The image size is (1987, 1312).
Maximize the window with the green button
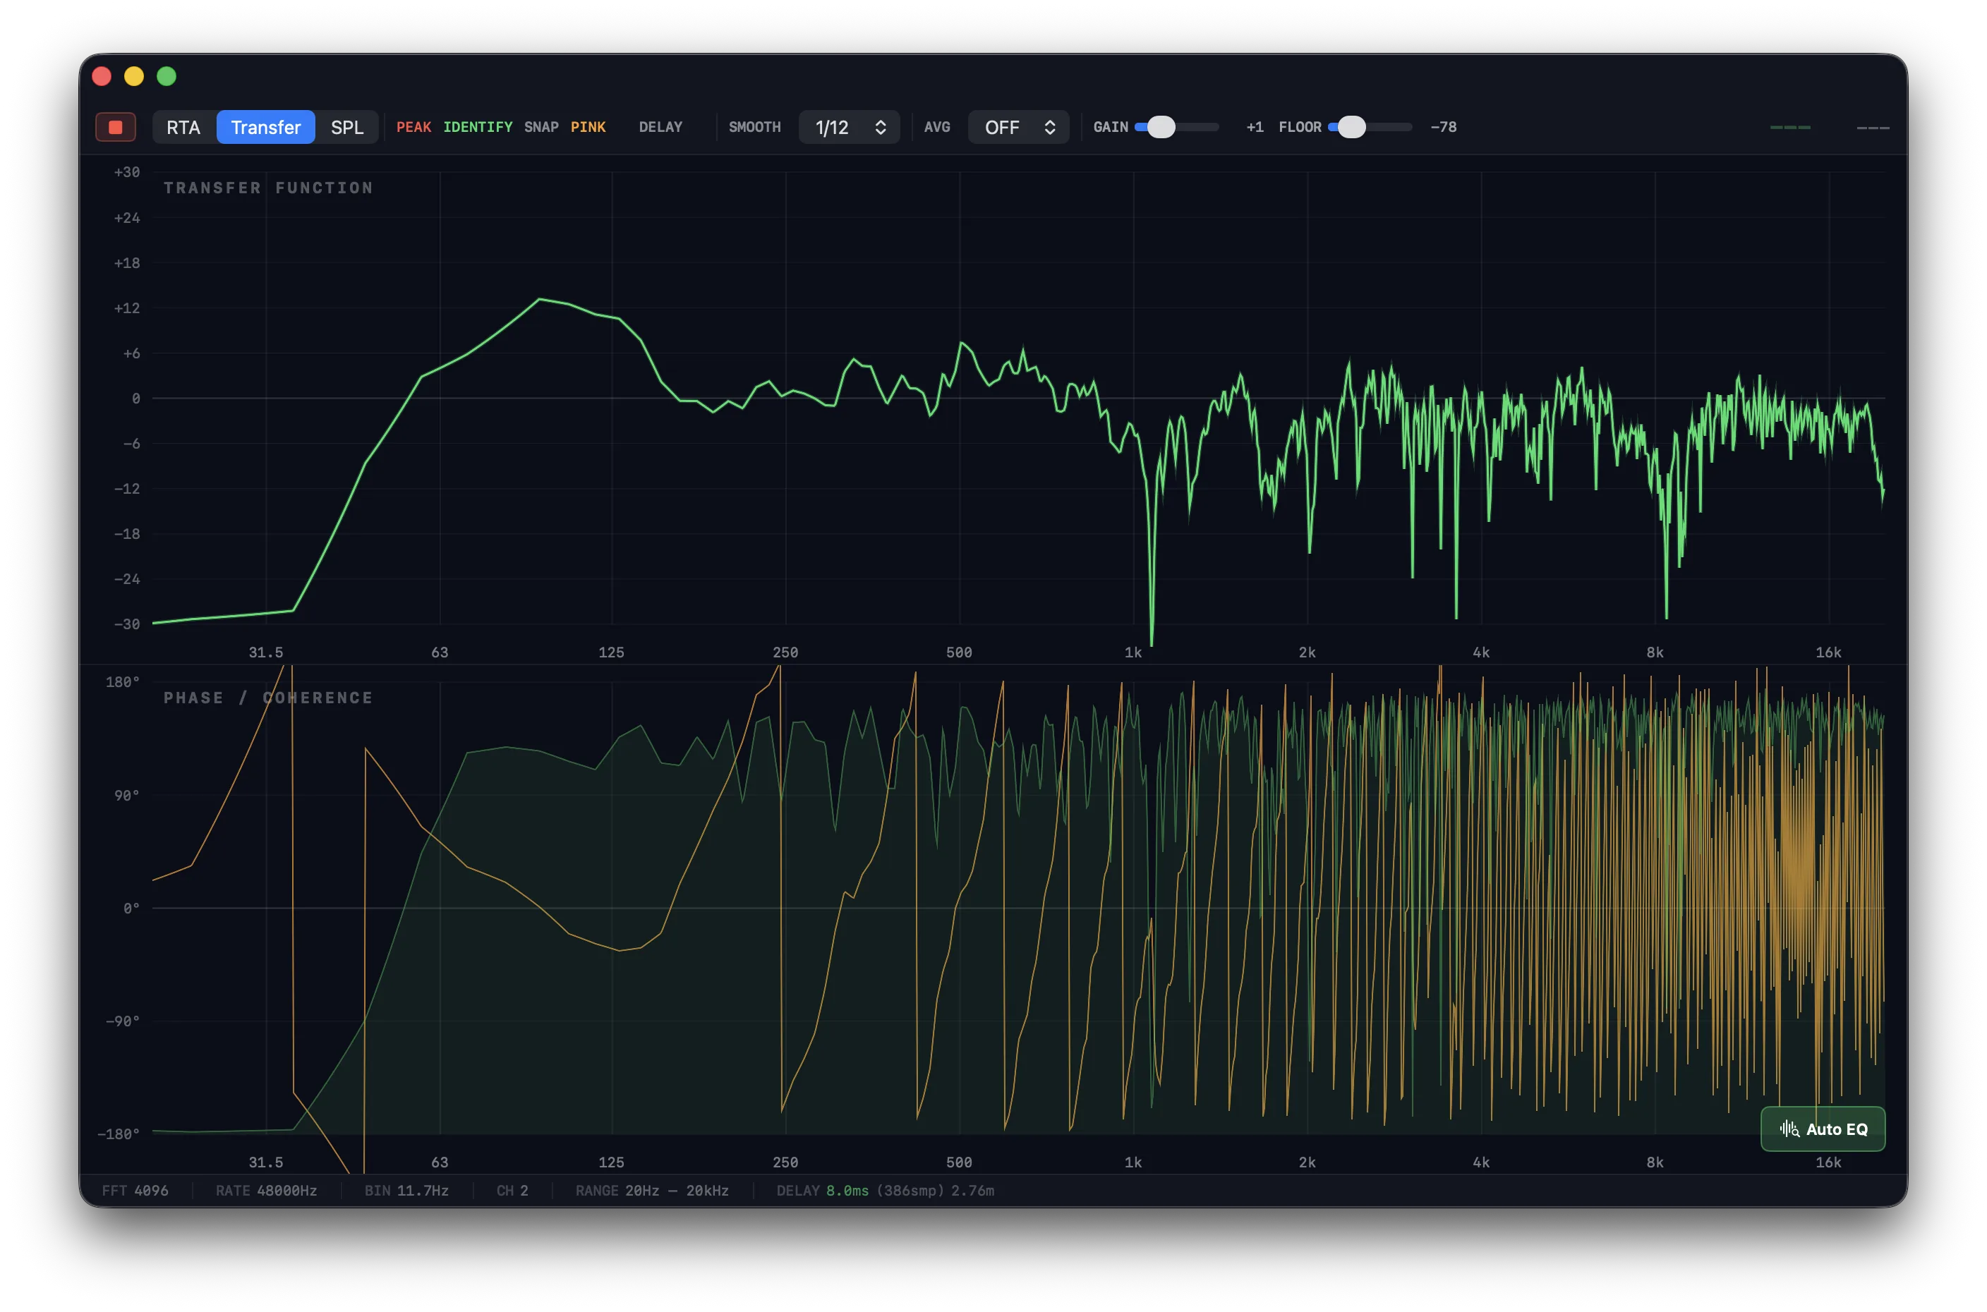click(x=167, y=76)
